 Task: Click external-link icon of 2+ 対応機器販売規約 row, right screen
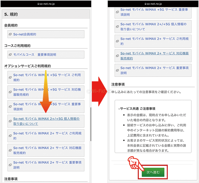point(117,56)
